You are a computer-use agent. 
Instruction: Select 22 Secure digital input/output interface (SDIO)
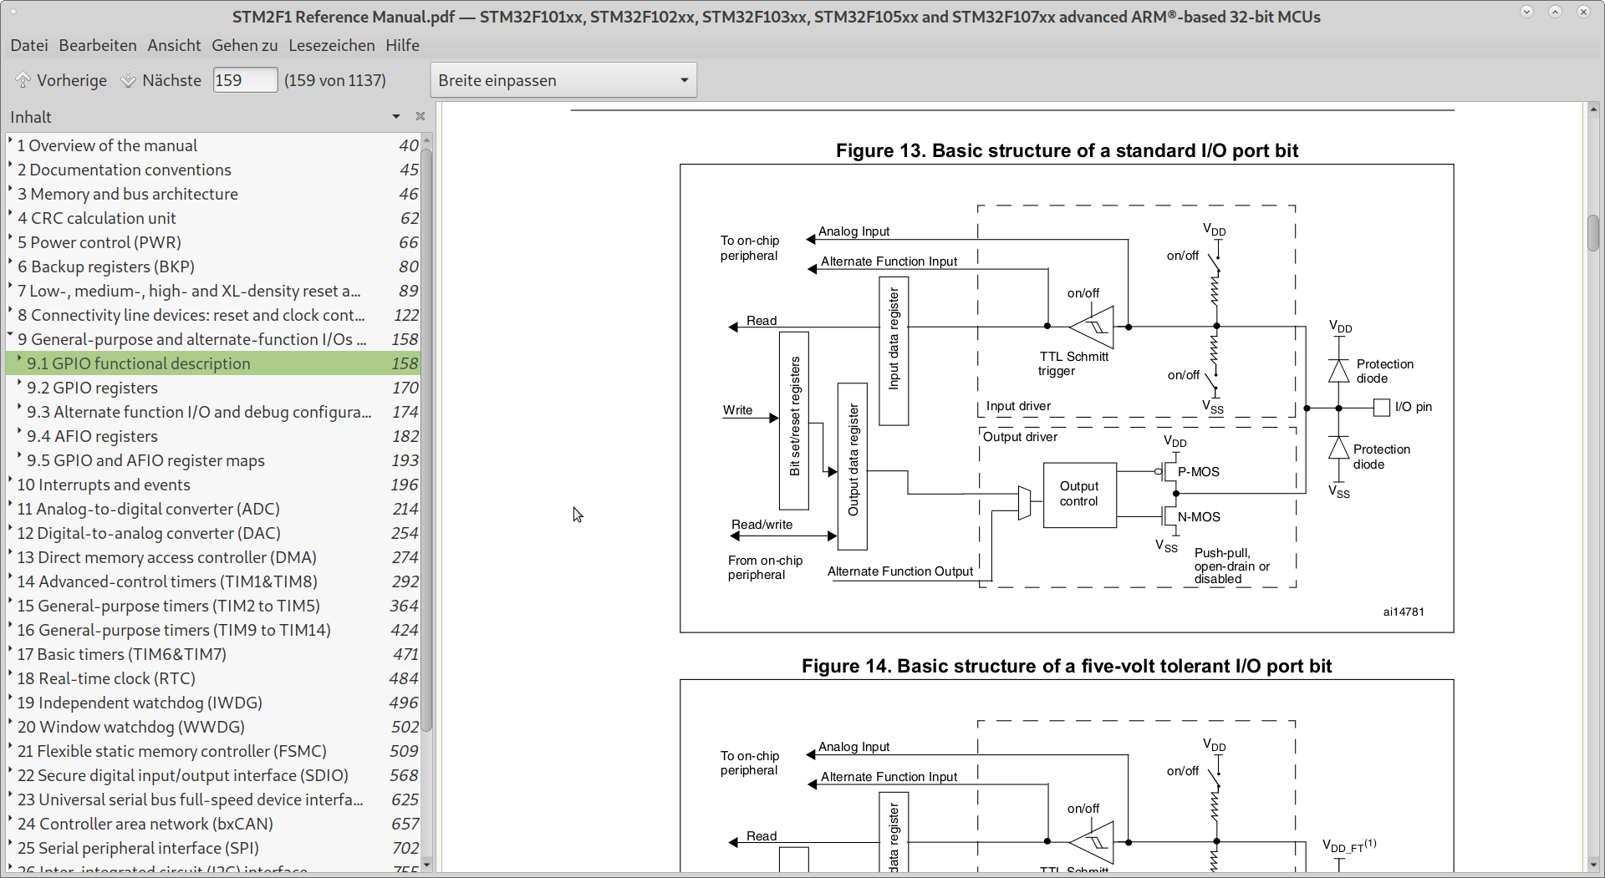(212, 775)
